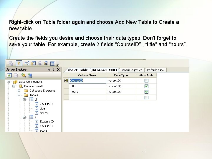212x159 pixels.
Task: Select the Database.mdf database icon
Action: [x=21, y=86]
